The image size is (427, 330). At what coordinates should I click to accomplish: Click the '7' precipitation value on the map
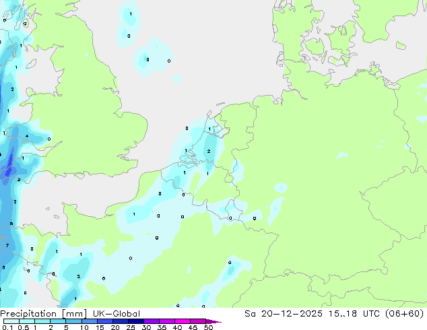pos(7,245)
